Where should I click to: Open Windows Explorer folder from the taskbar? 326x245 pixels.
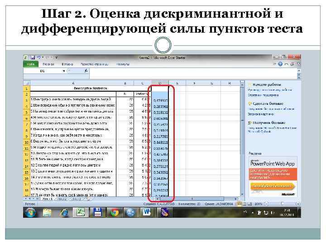click(x=48, y=213)
